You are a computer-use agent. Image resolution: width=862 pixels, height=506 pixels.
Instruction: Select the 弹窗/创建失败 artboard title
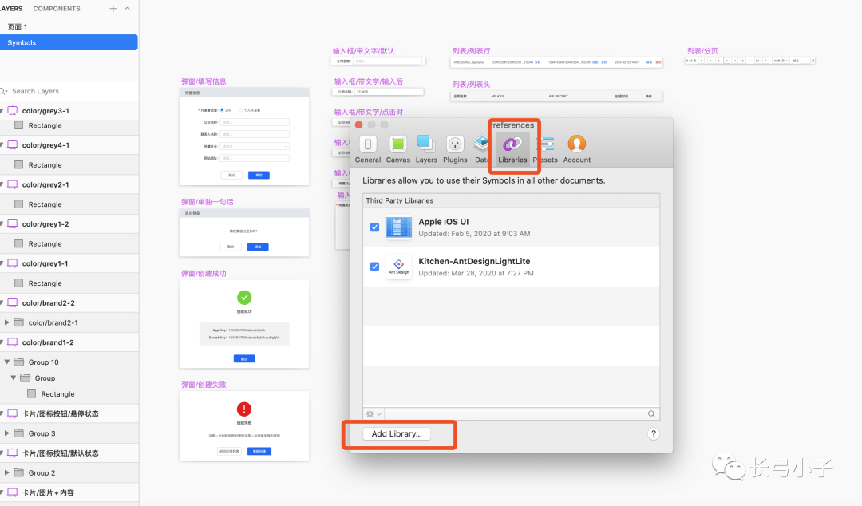204,385
